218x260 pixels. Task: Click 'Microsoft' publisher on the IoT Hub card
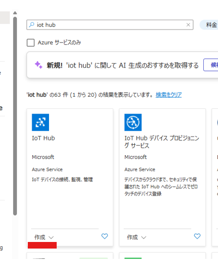pyautogui.click(x=43, y=157)
